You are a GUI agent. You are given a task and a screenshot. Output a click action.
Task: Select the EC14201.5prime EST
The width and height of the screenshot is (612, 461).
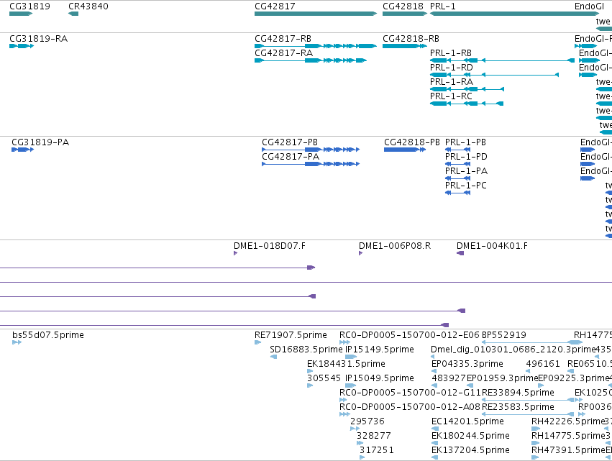(x=434, y=429)
